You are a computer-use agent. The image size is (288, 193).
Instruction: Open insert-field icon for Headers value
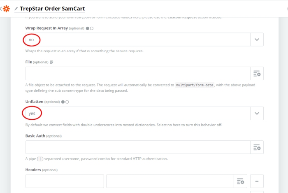pyautogui.click(x=240, y=181)
